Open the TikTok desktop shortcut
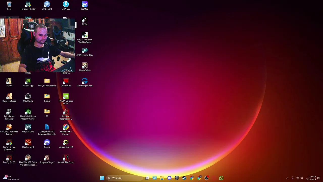The height and width of the screenshot is (182, 323). (85, 21)
